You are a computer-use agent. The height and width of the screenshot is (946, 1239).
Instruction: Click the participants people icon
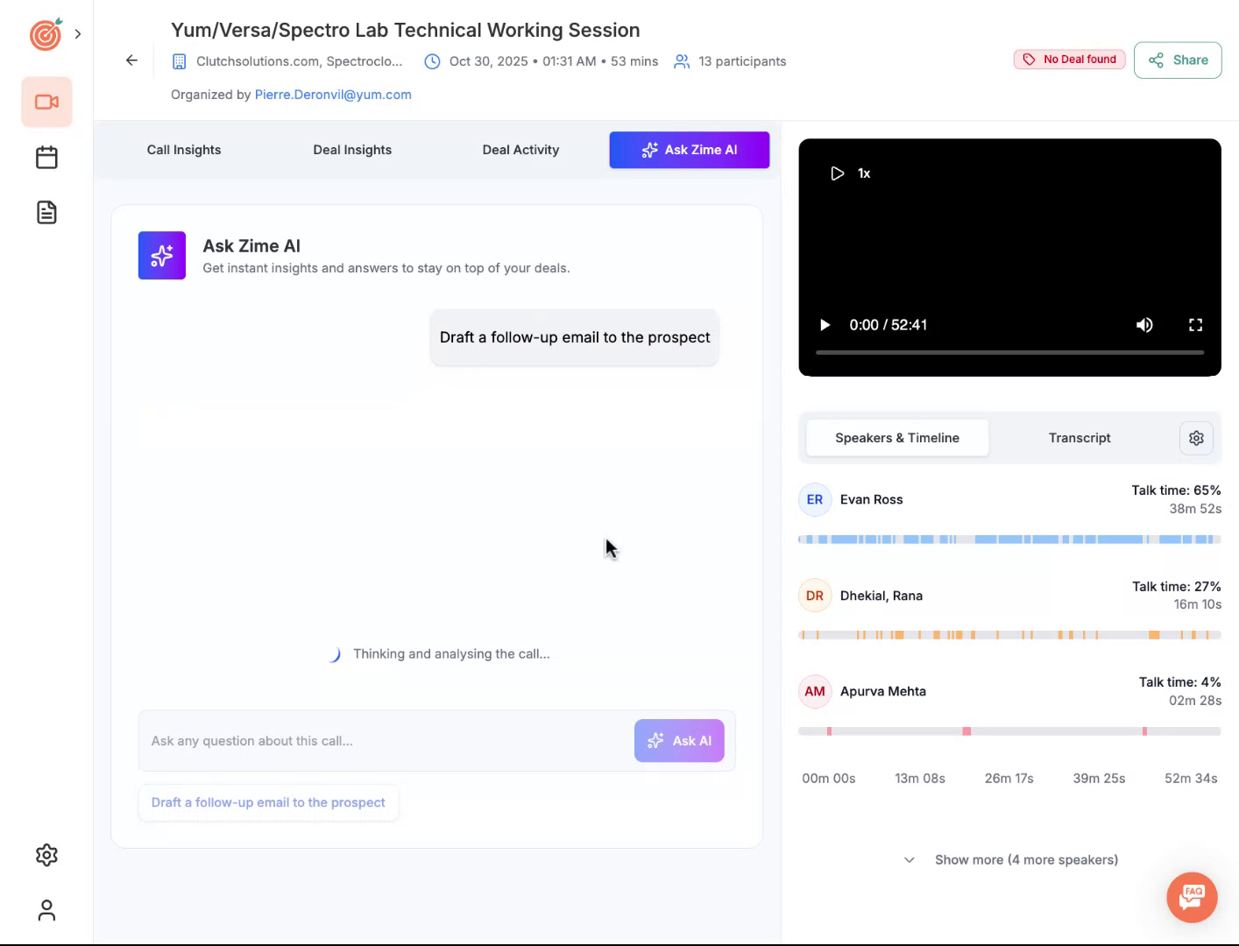click(x=682, y=61)
